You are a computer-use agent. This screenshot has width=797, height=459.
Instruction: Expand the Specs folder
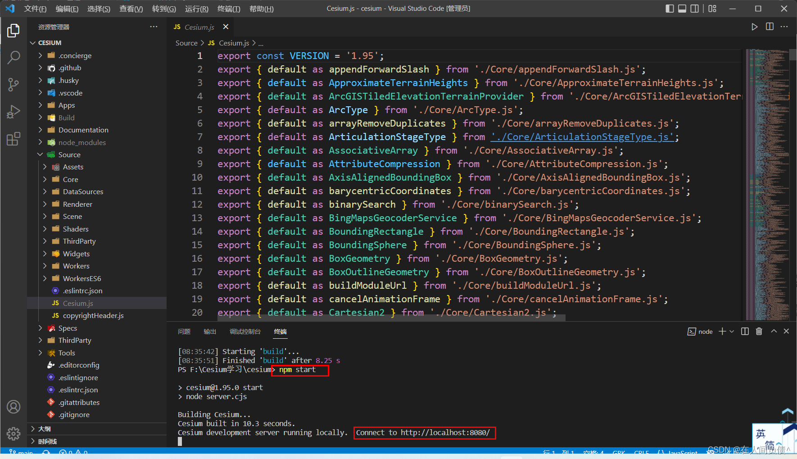[97, 328]
